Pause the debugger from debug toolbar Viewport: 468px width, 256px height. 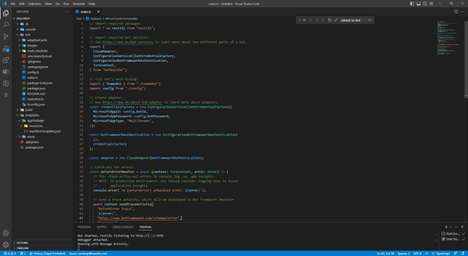(x=304, y=20)
